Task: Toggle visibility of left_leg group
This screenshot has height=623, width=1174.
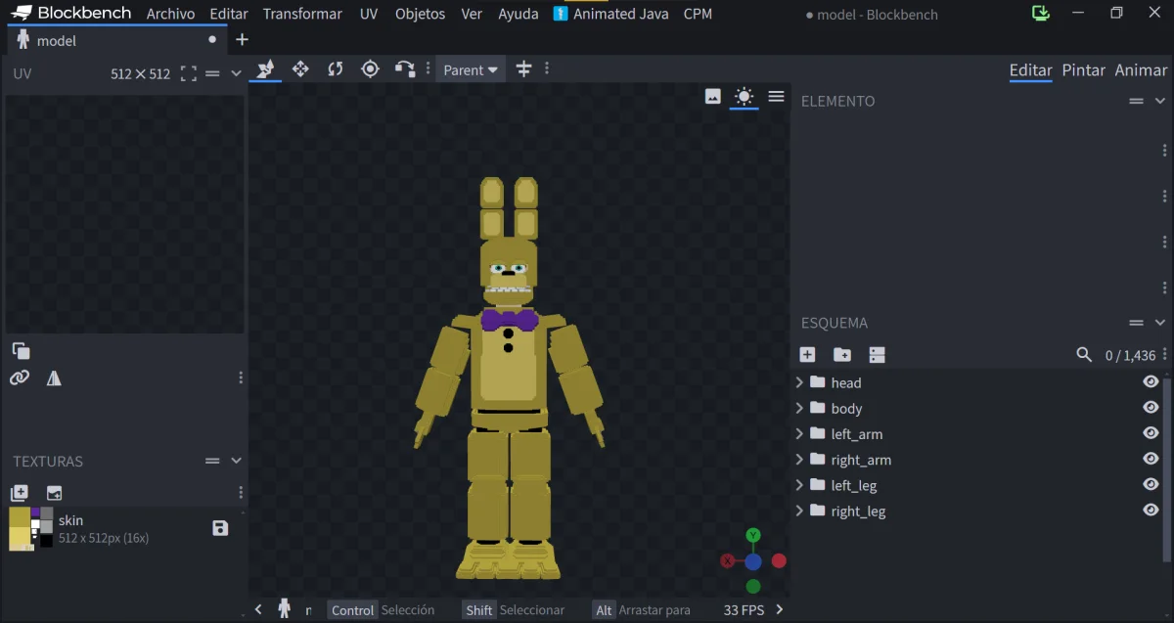Action: [x=1151, y=484]
